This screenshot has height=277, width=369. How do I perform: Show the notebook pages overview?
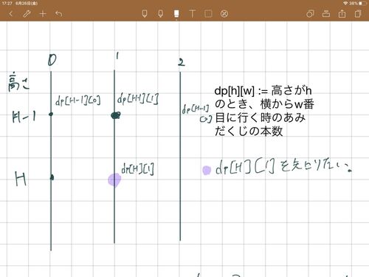coord(358,13)
